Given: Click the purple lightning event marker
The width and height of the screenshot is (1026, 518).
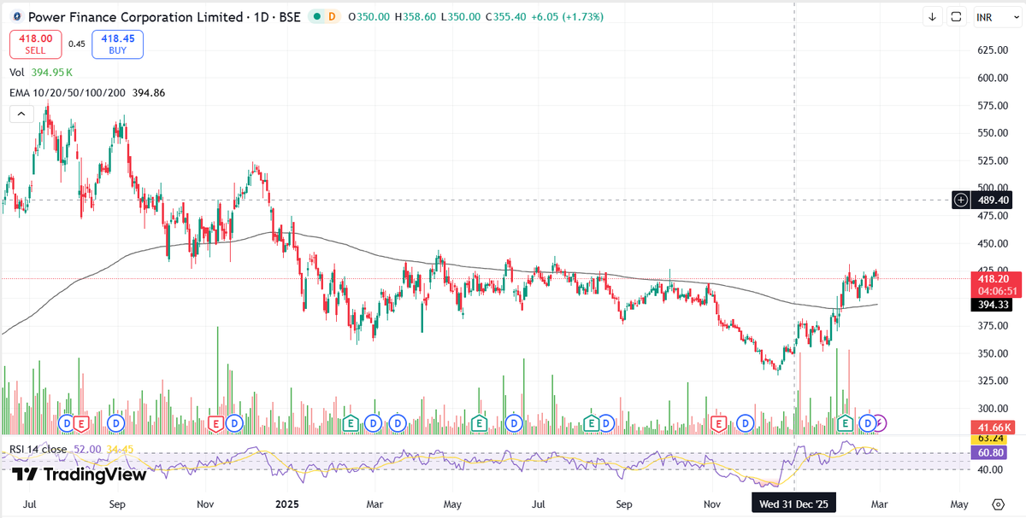Looking at the screenshot, I should point(880,422).
